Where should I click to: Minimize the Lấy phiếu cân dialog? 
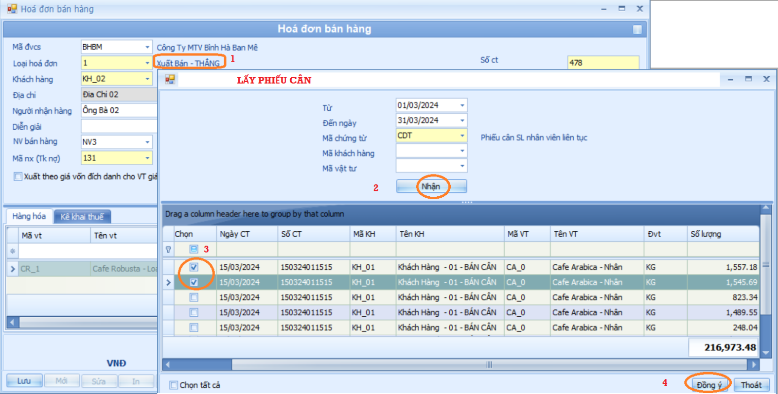click(730, 79)
